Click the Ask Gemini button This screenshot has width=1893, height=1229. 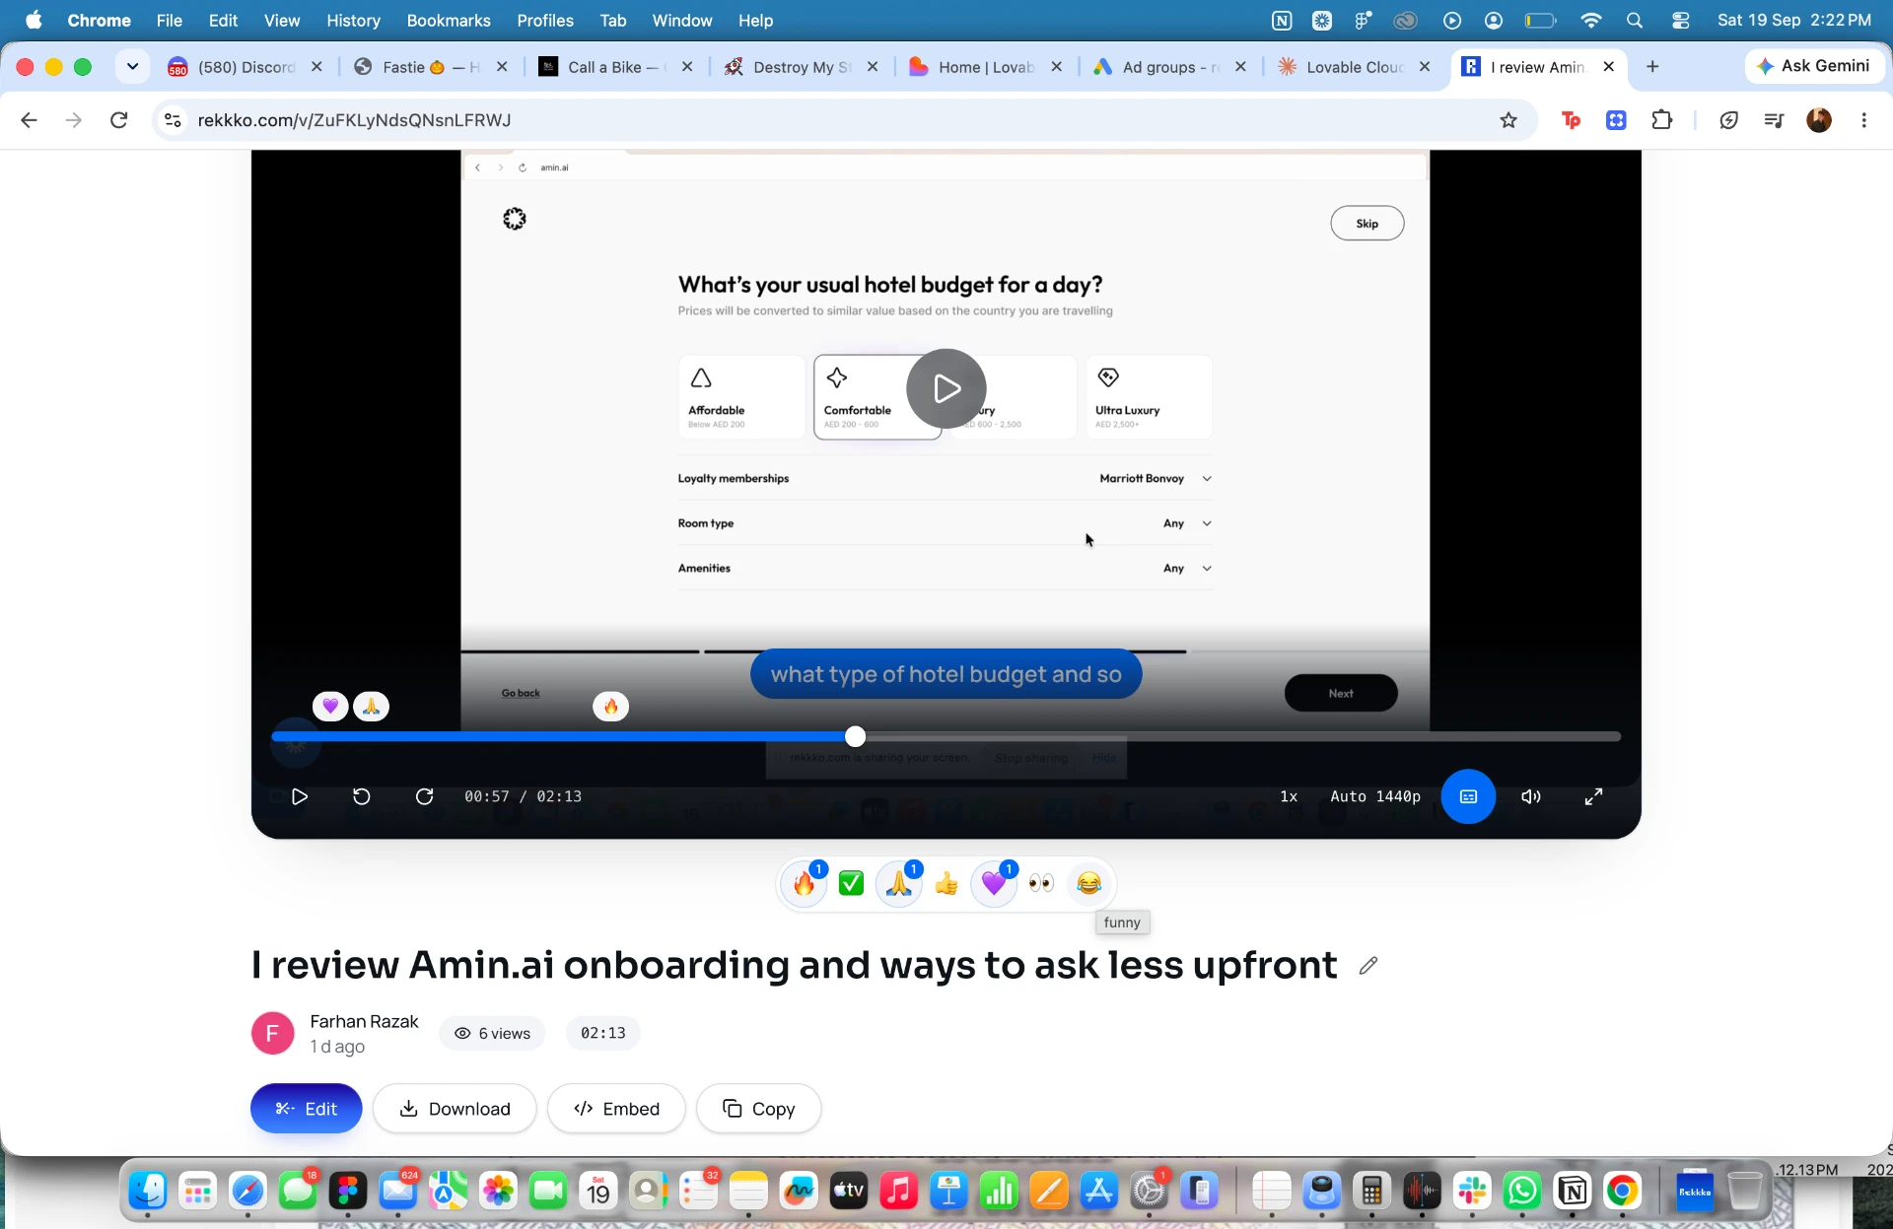pos(1813,66)
